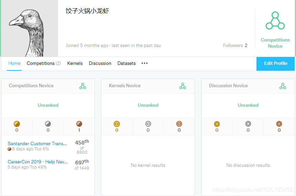
Task: Click the profile username 饺子火锅小龙虾
Action: tap(87, 11)
